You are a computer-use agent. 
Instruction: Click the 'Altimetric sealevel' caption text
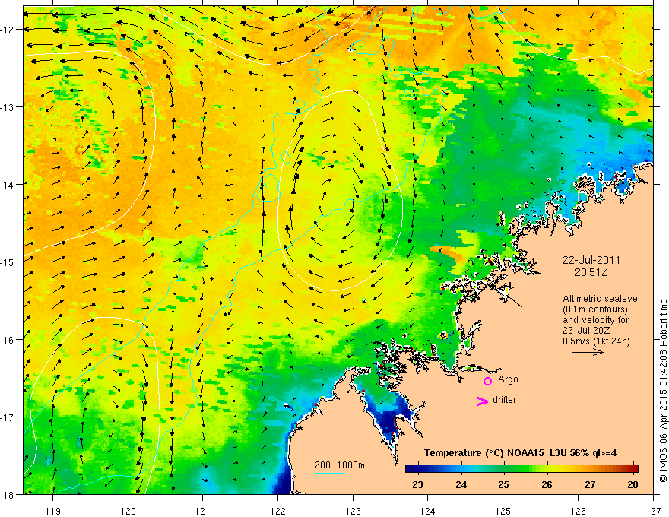pos(601,299)
